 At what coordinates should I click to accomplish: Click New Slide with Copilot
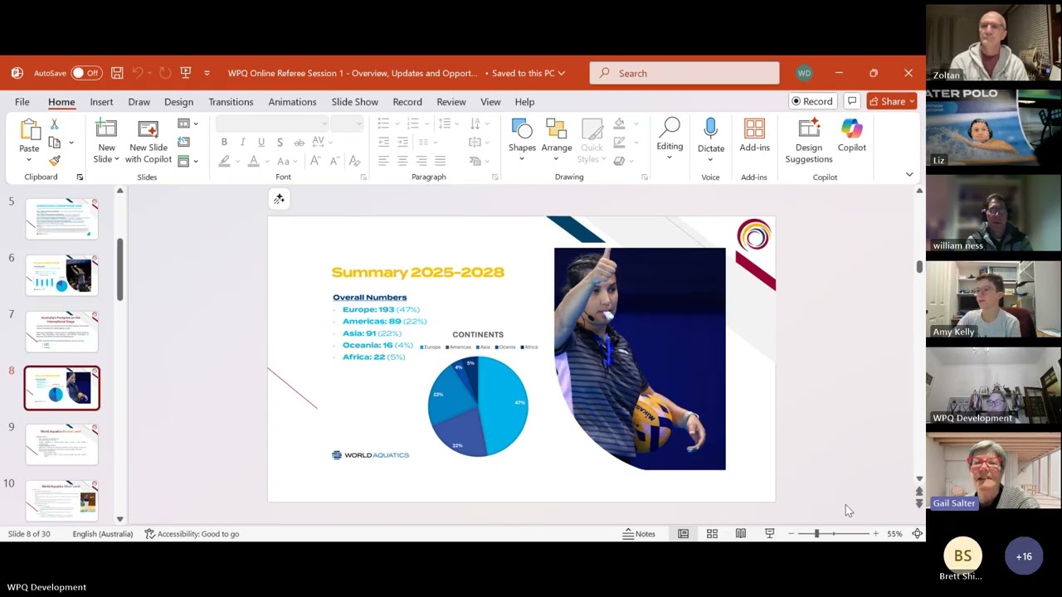(149, 141)
